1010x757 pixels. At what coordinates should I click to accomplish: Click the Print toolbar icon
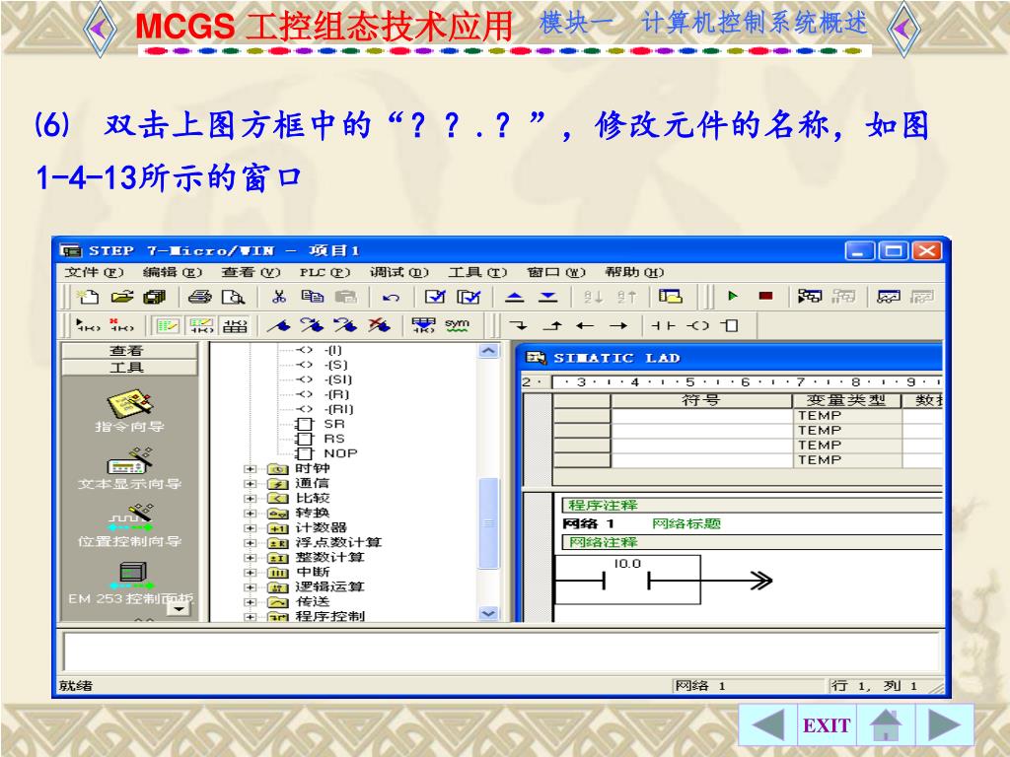tap(199, 297)
